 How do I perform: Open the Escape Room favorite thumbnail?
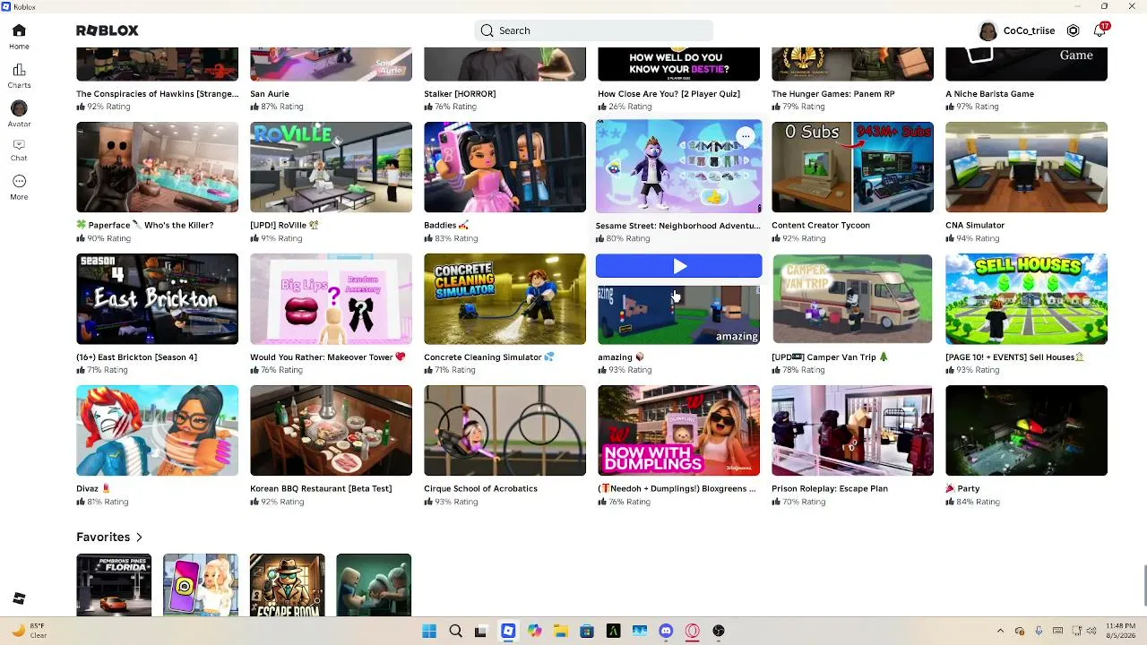(x=287, y=585)
